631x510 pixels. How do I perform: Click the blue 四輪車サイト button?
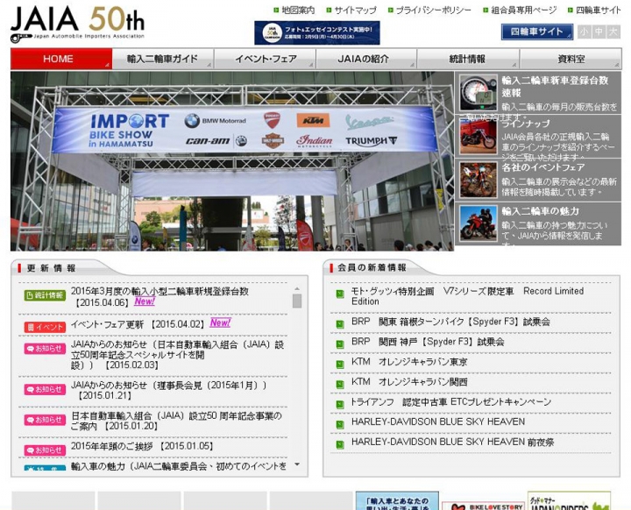tap(537, 32)
